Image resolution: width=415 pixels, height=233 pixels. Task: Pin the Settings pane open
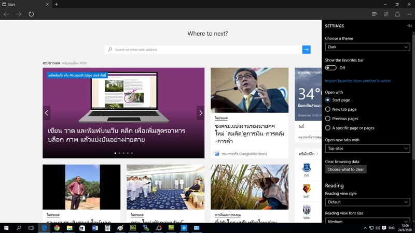(409, 25)
